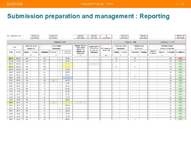Click the 'Pure' text in the header

[110, 4]
